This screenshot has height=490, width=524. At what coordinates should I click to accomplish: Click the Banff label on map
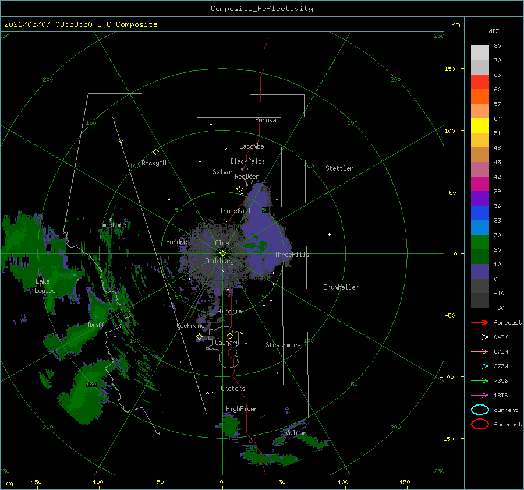[96, 325]
